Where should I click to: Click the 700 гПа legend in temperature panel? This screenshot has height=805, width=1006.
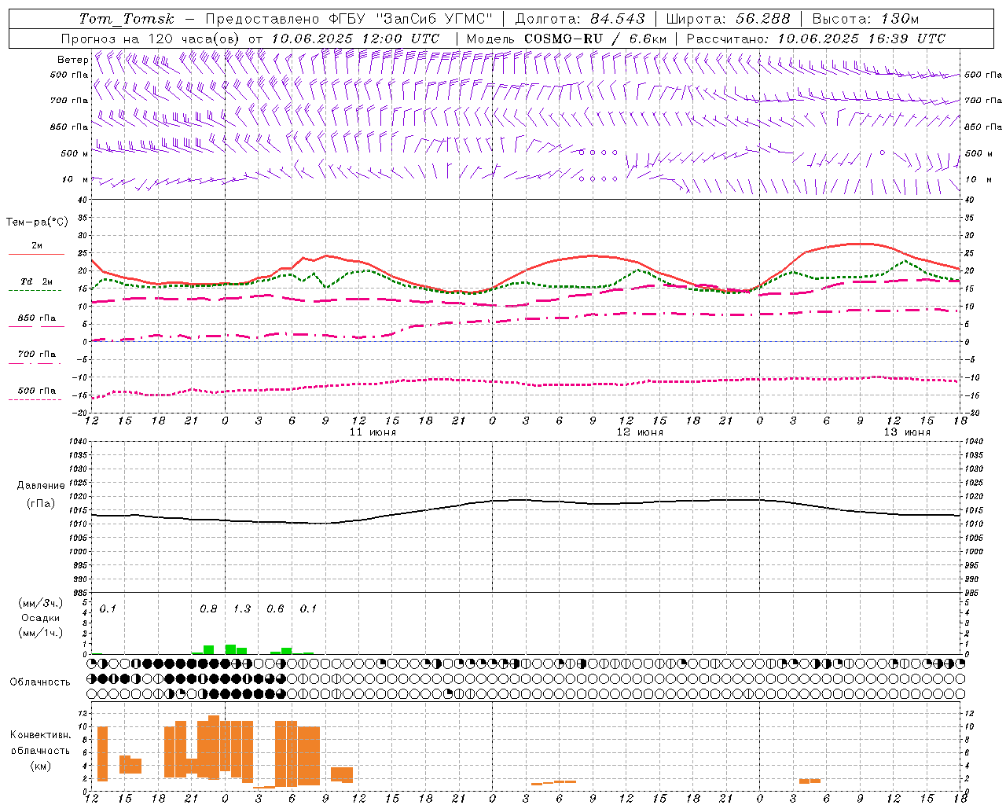(x=37, y=355)
